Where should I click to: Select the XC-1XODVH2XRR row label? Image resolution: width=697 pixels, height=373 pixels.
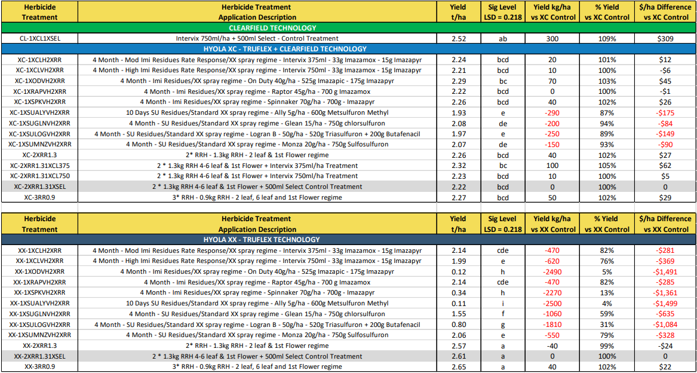pyautogui.click(x=39, y=81)
